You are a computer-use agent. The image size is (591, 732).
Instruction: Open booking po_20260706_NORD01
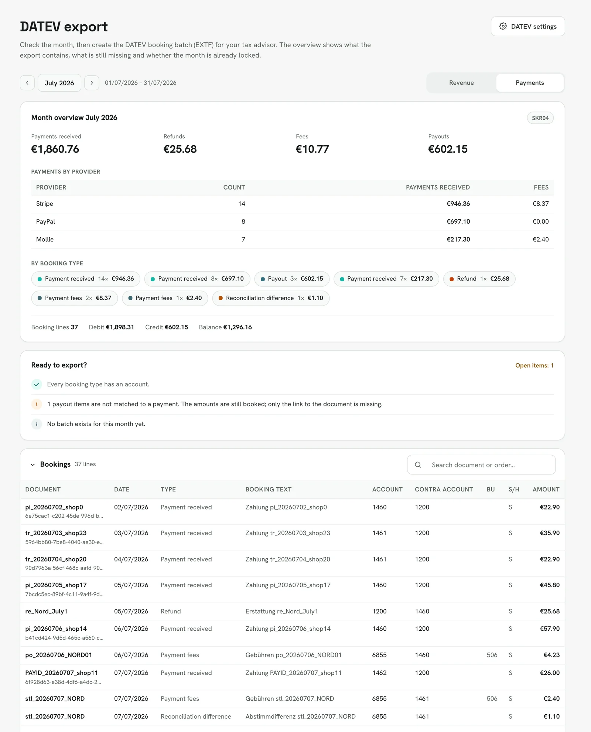point(293,655)
